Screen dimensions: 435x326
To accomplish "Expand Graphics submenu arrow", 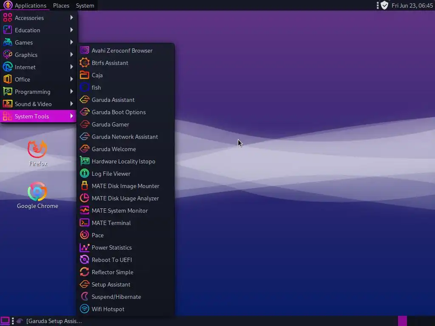I will tap(71, 55).
